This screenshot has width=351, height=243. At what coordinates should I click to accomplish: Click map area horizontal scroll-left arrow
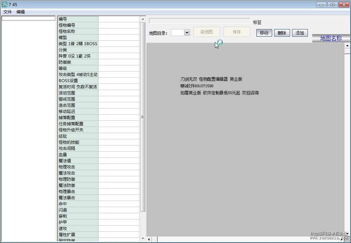[149, 239]
